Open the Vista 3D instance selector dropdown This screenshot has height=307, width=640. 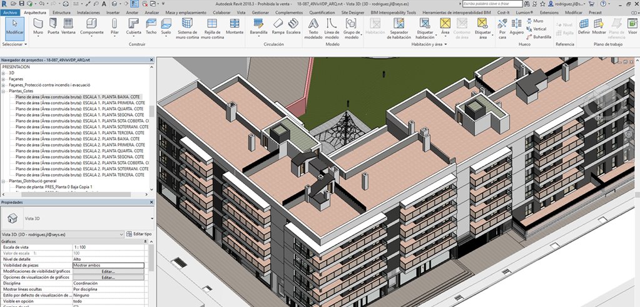[x=63, y=235]
